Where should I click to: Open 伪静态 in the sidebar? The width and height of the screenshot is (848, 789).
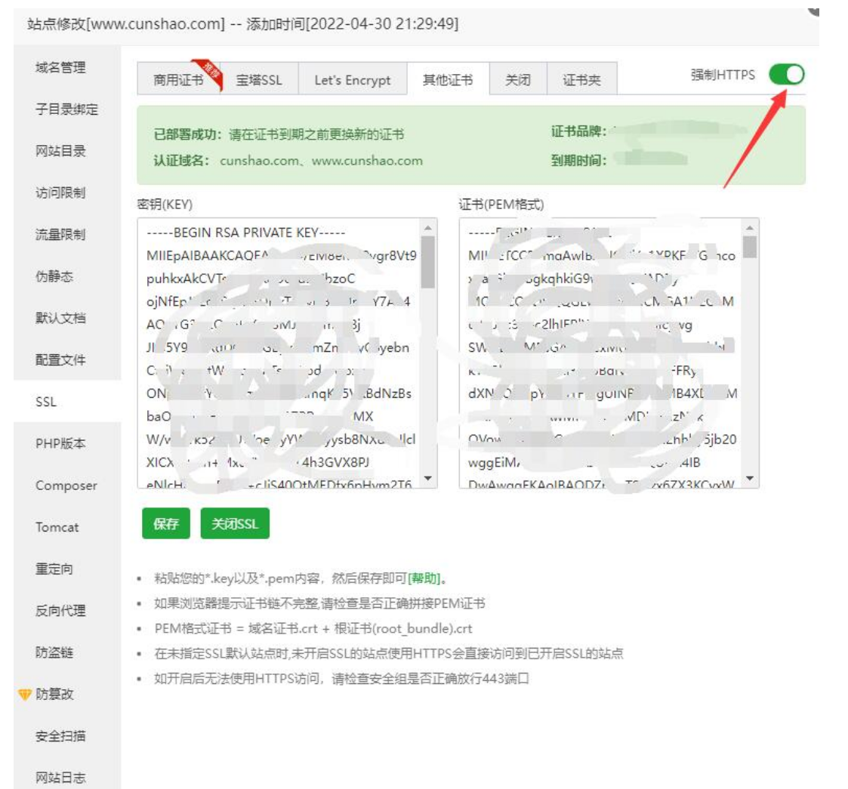[x=54, y=276]
